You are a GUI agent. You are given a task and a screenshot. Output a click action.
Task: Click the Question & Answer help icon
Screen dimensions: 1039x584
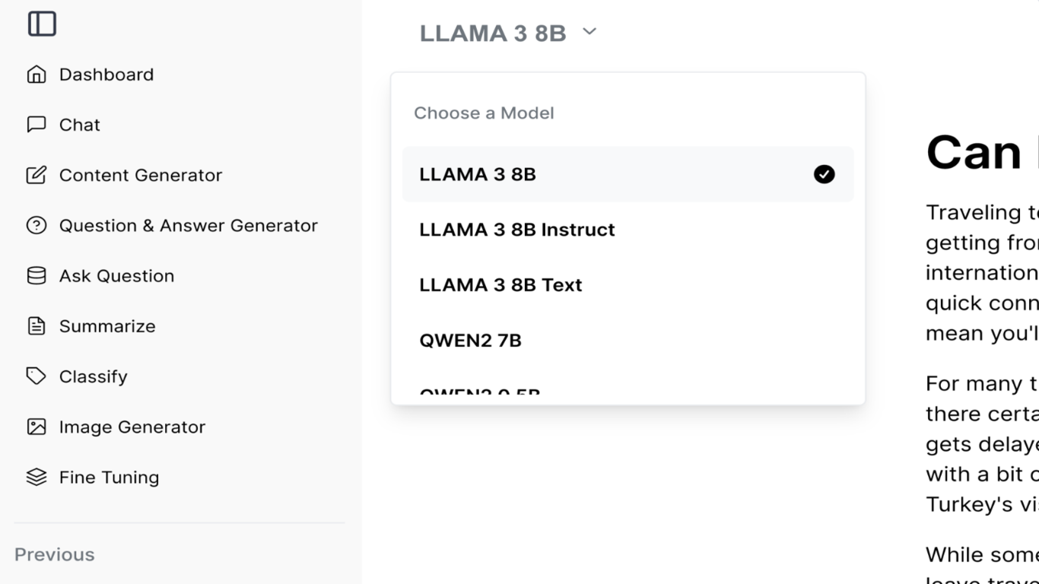(x=37, y=225)
